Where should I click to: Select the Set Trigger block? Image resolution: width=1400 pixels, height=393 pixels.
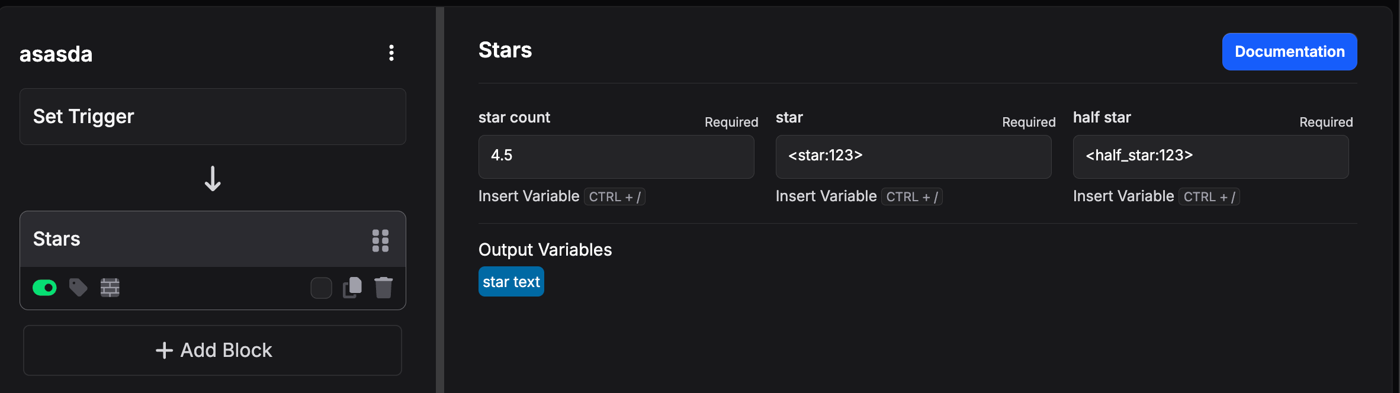tap(213, 117)
